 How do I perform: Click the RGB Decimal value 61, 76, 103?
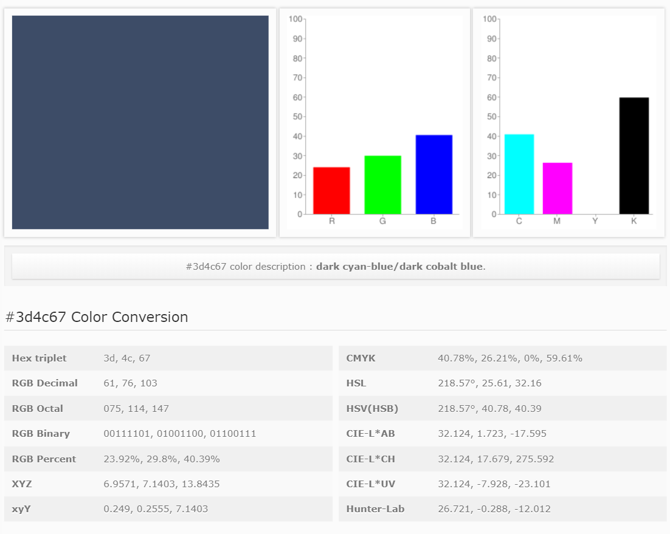click(x=130, y=383)
